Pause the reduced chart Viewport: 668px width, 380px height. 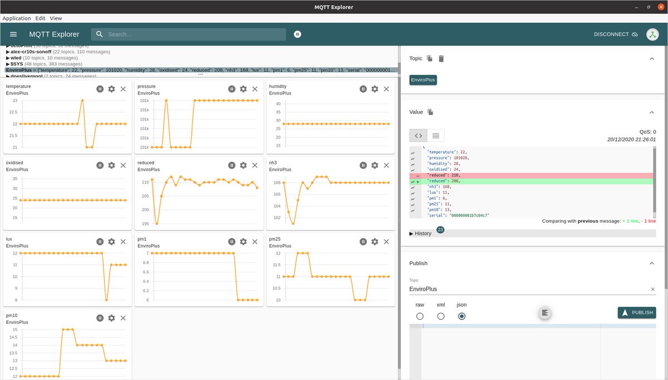(232, 165)
